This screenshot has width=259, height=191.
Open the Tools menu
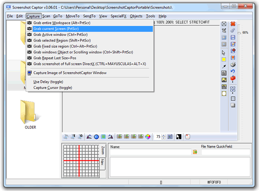150,16
